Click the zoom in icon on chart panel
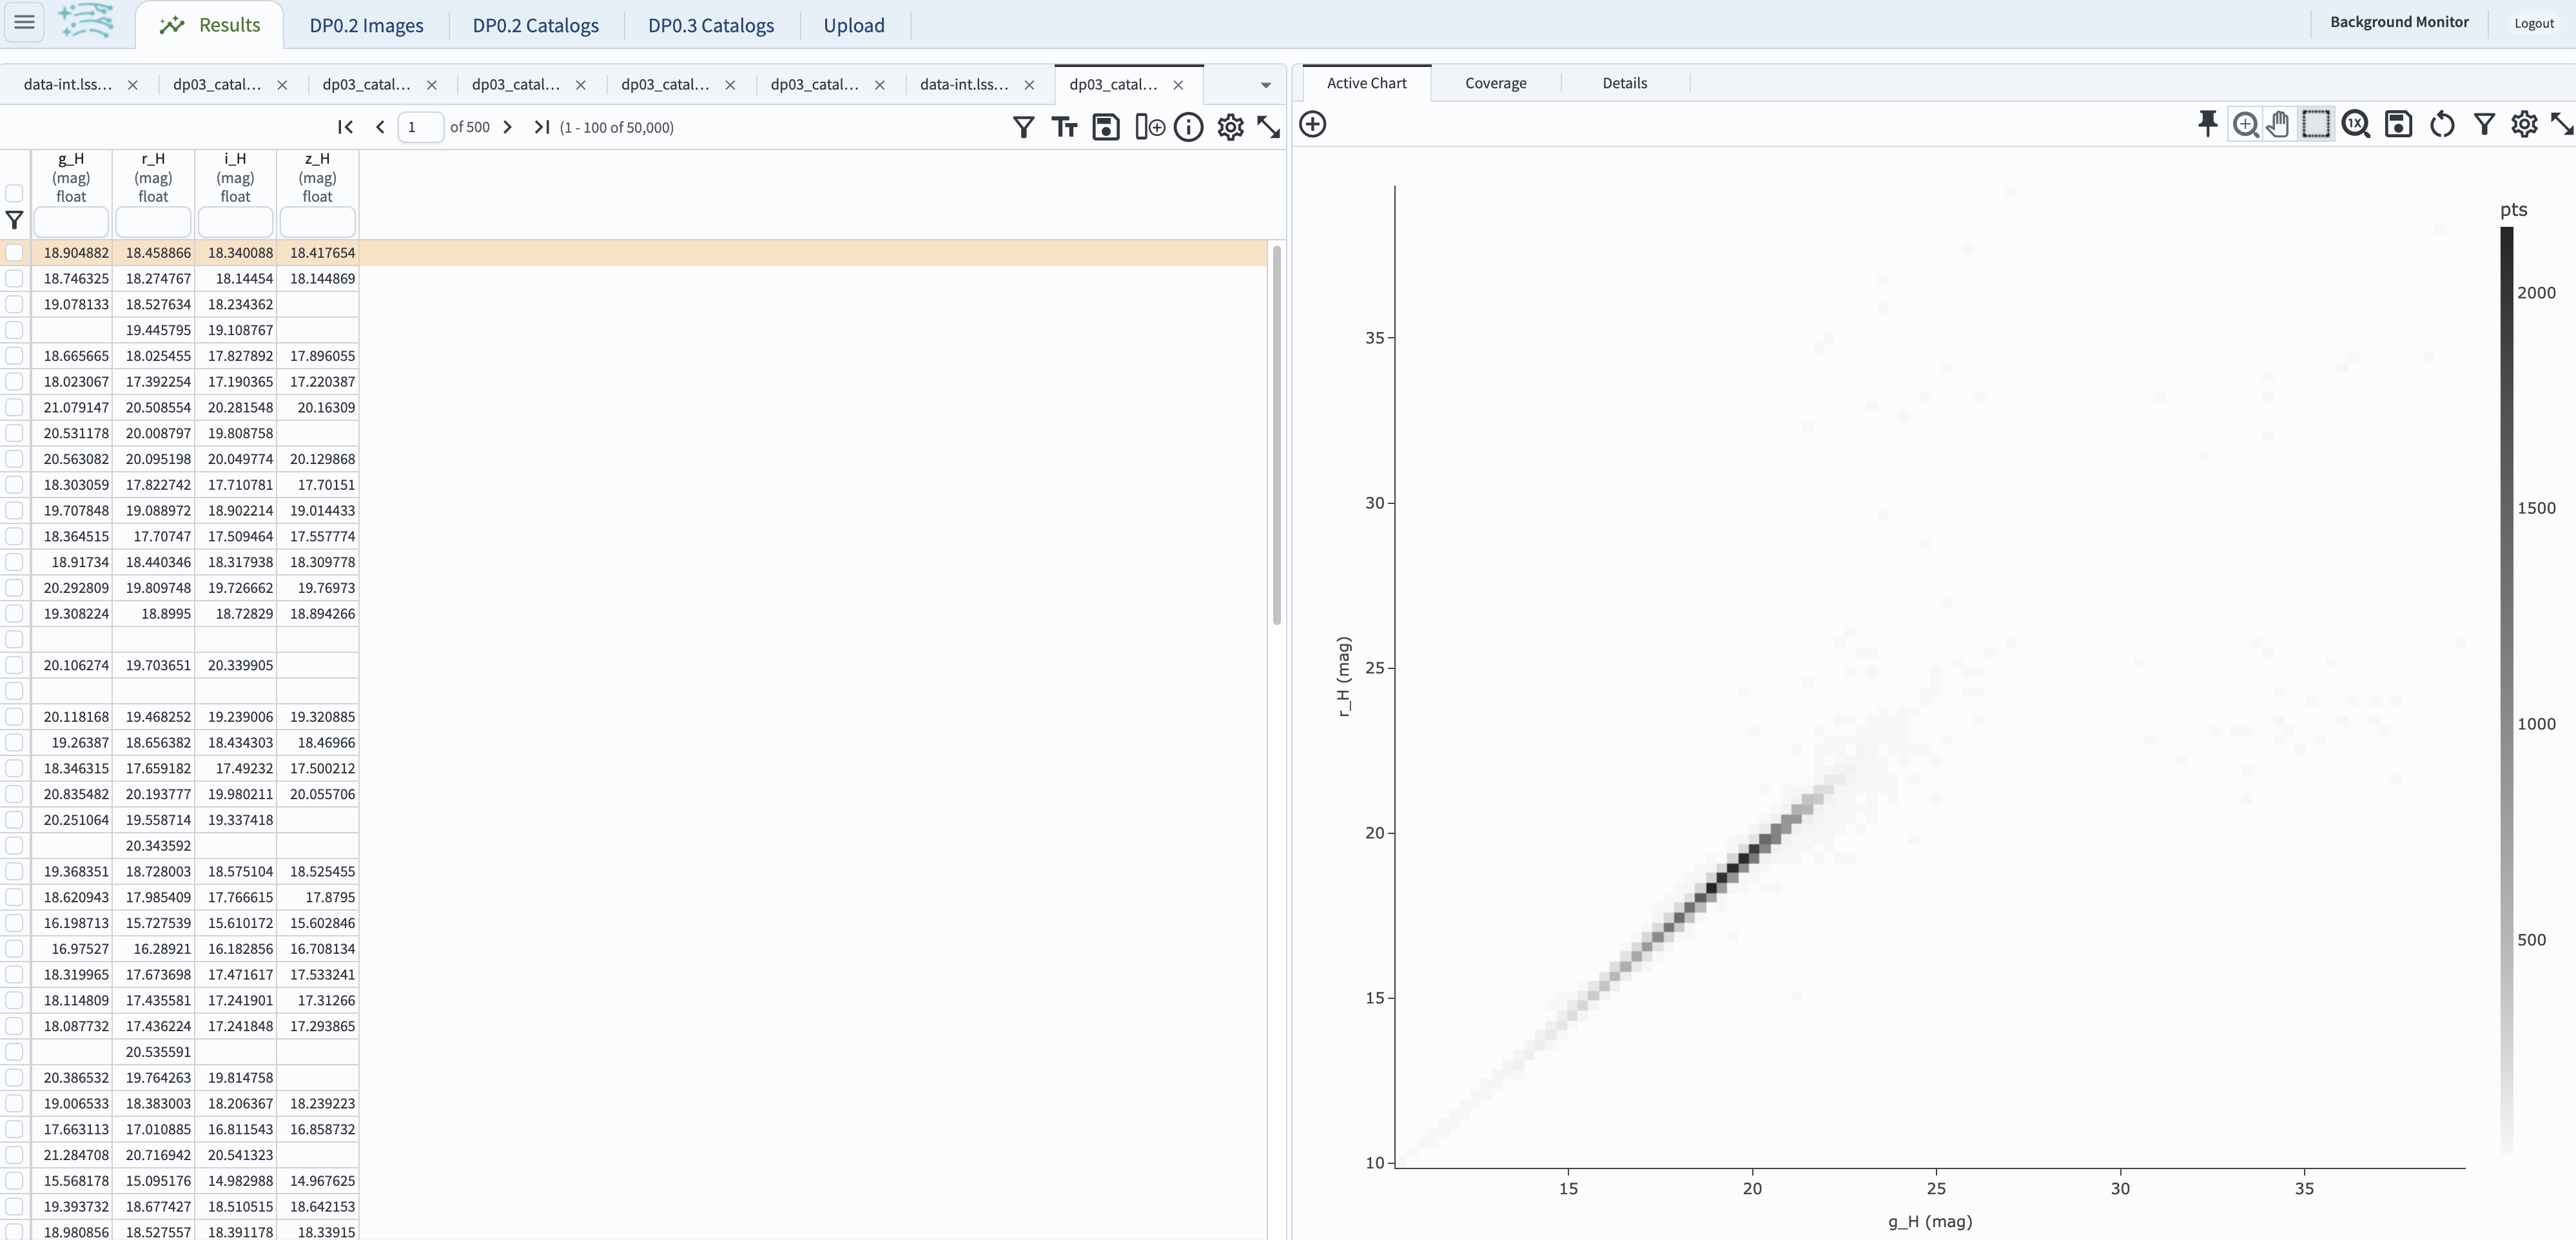Viewport: 2576px width, 1240px height. point(2244,125)
